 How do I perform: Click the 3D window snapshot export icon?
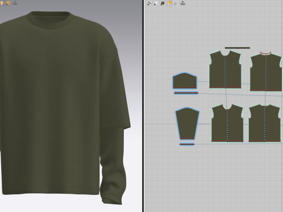(x=15, y=3)
